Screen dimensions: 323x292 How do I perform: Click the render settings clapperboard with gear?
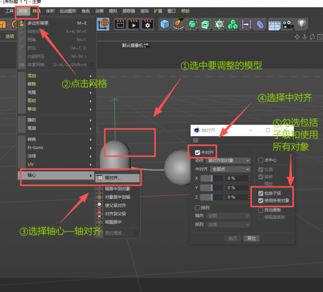pos(147,24)
